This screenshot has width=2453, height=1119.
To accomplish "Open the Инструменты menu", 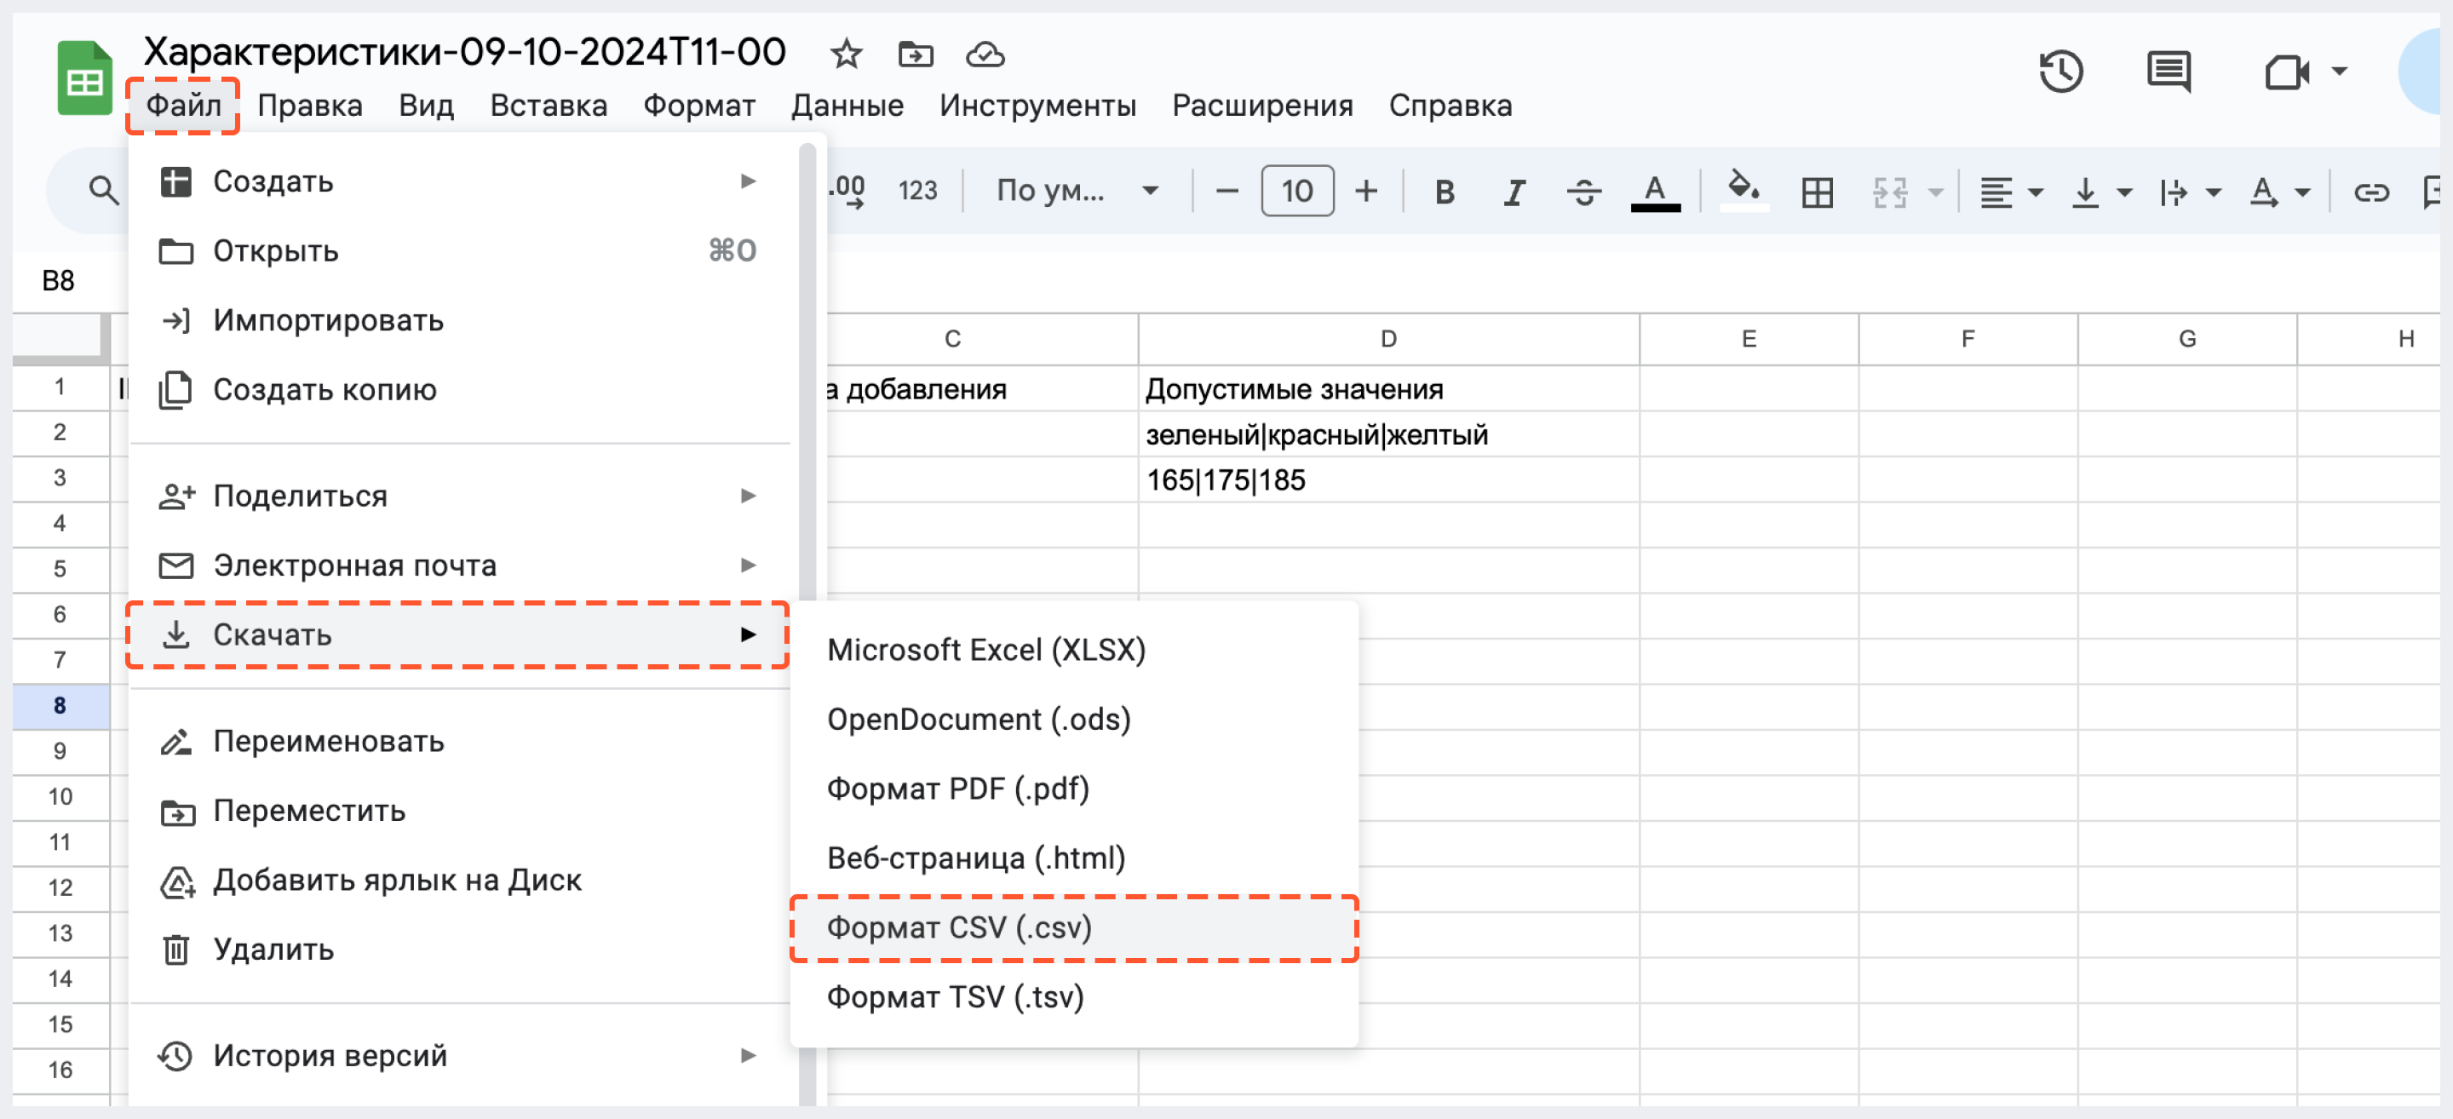I will pyautogui.click(x=1037, y=106).
